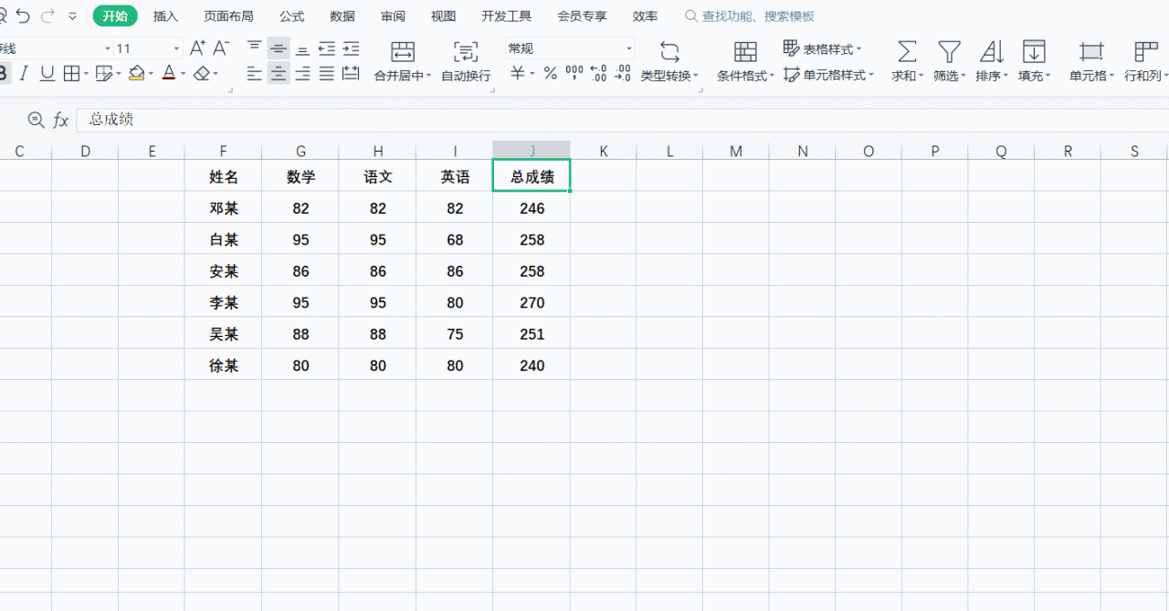Open the font color dropdown arrow
Screen dimensions: 1169x611
183,73
